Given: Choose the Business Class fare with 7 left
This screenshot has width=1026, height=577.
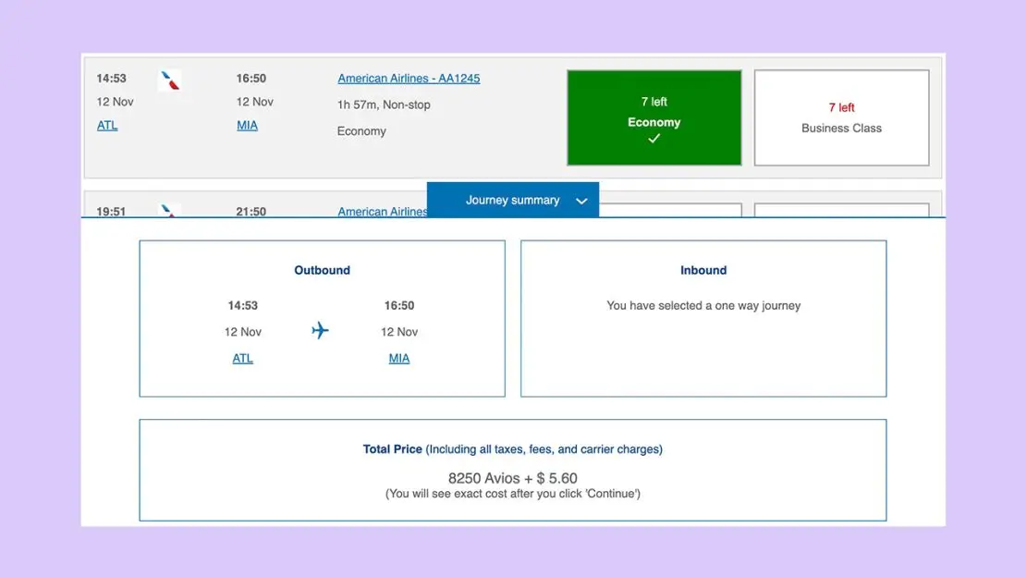Looking at the screenshot, I should [841, 117].
